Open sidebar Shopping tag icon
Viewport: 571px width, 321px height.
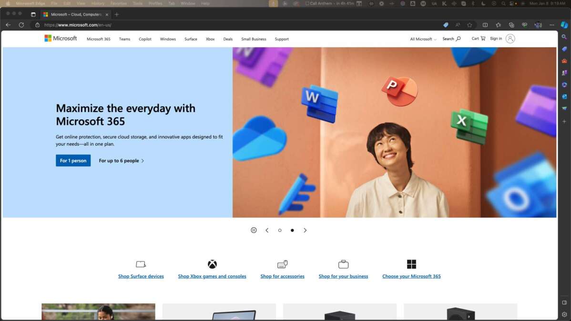(x=564, y=49)
